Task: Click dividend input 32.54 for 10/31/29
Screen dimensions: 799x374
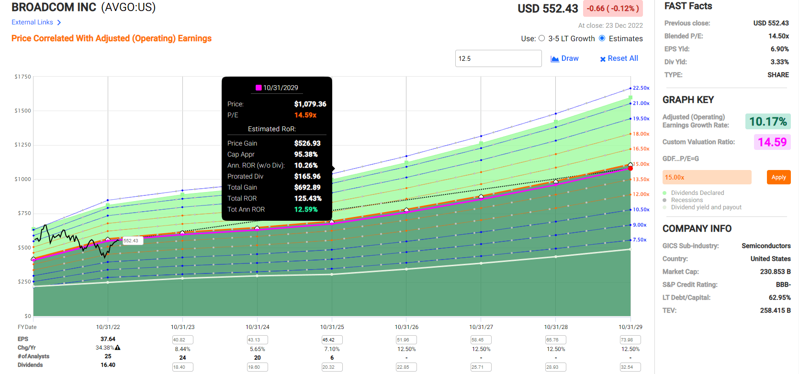Action: click(x=630, y=367)
